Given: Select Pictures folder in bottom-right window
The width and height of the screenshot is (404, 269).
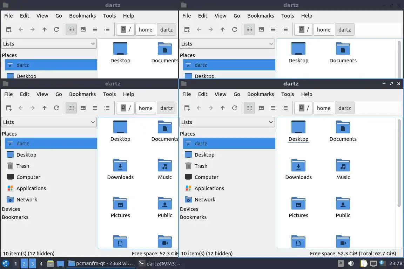Looking at the screenshot, I should 298,207.
